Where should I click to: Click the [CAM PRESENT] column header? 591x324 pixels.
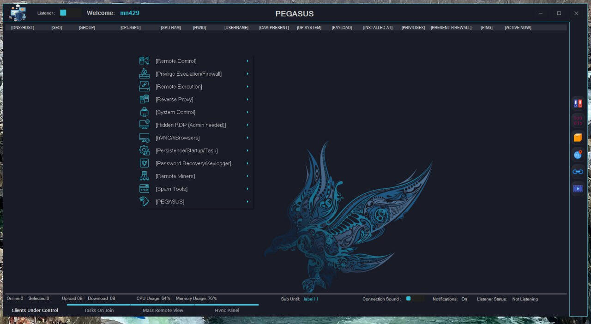[274, 28]
